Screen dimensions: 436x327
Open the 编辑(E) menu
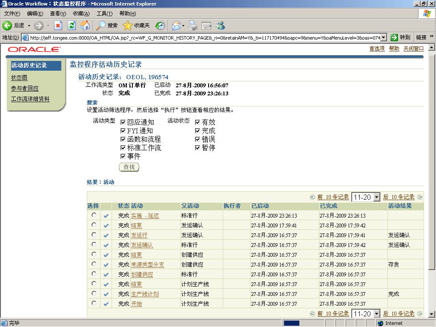point(35,14)
